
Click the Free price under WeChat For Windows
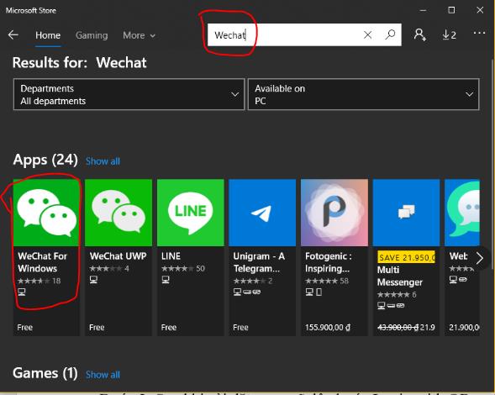click(25, 328)
